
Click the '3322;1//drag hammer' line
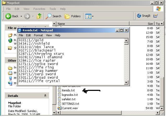point(38,71)
